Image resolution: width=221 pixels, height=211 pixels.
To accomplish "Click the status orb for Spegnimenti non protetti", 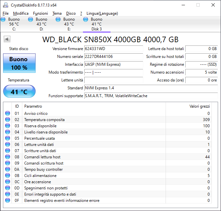I will click(8, 188).
